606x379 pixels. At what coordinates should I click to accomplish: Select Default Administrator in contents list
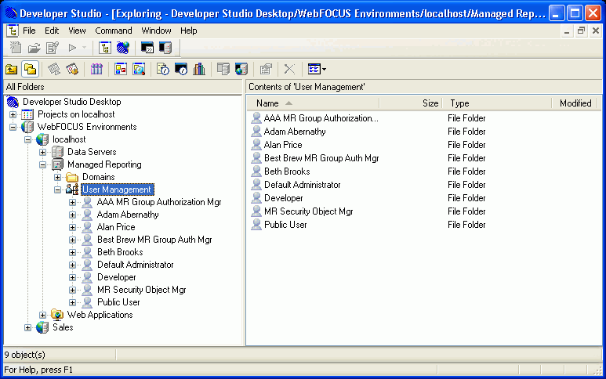(x=303, y=185)
